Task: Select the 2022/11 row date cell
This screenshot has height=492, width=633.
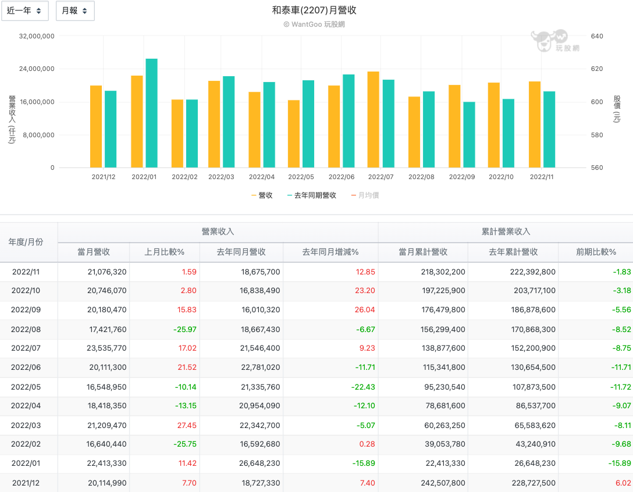Action: [26, 272]
